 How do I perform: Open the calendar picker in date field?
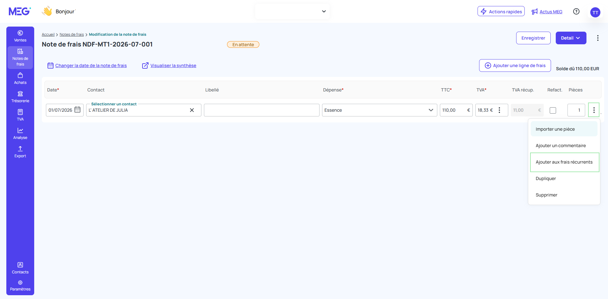pos(78,110)
